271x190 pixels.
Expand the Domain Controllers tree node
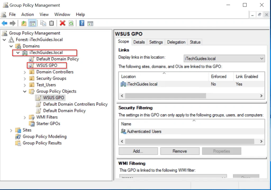(24, 72)
